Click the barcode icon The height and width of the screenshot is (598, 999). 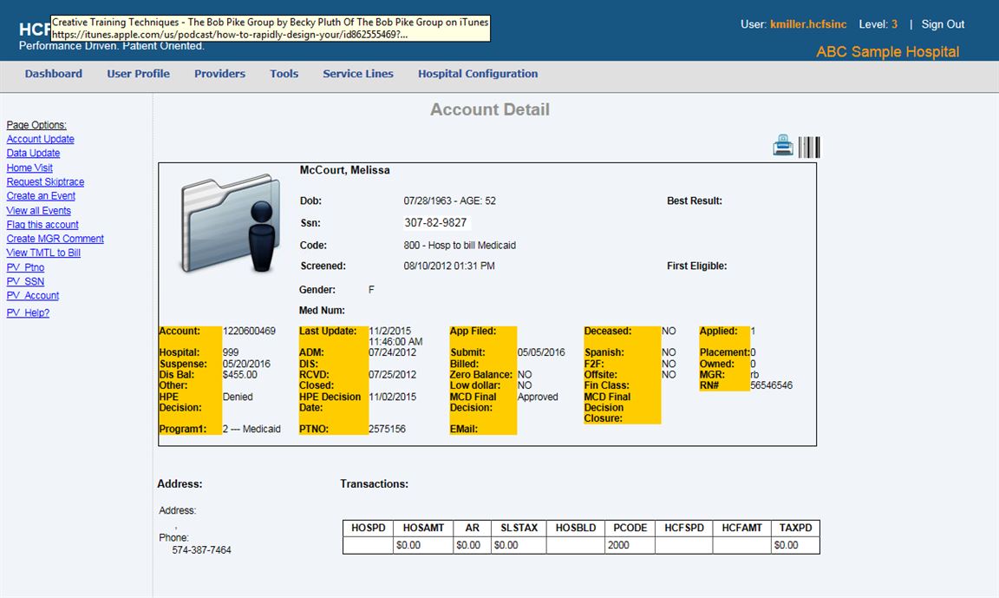pyautogui.click(x=809, y=147)
